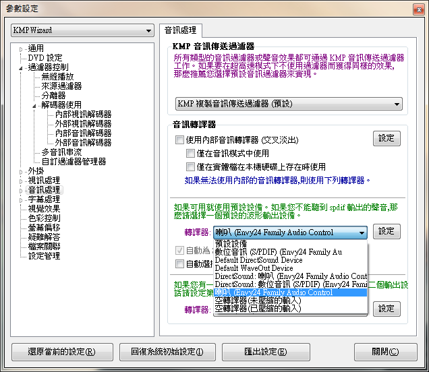Select DVD 設定 in the tree
The height and width of the screenshot is (372, 429).
[x=45, y=58]
